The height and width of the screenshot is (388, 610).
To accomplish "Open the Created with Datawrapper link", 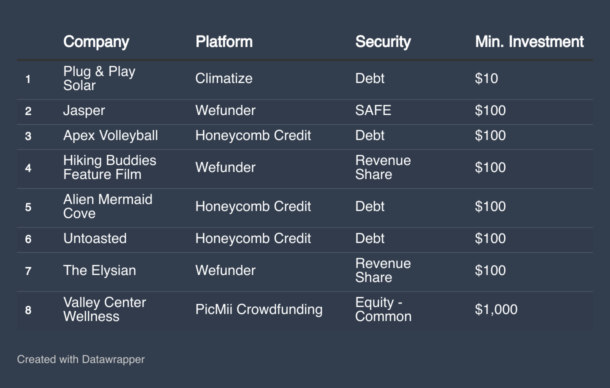I will coord(80,359).
